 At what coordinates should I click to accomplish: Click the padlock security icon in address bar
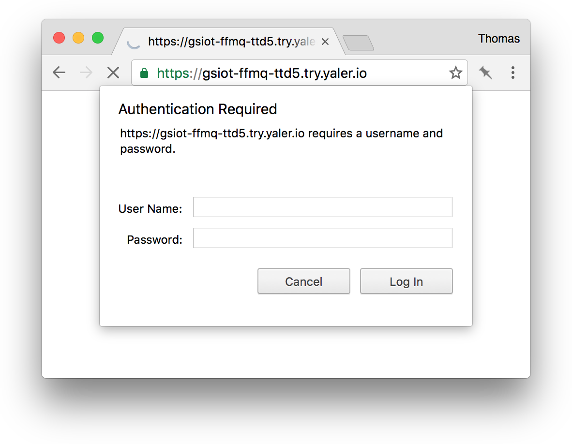click(x=144, y=73)
